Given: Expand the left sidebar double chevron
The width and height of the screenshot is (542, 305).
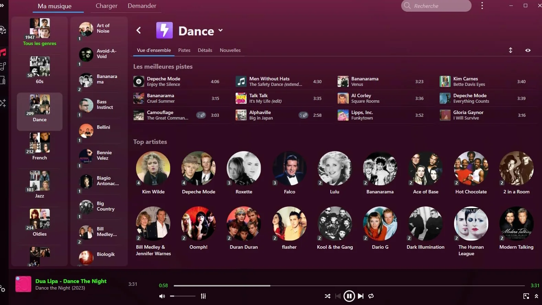Looking at the screenshot, I should click(2, 5).
